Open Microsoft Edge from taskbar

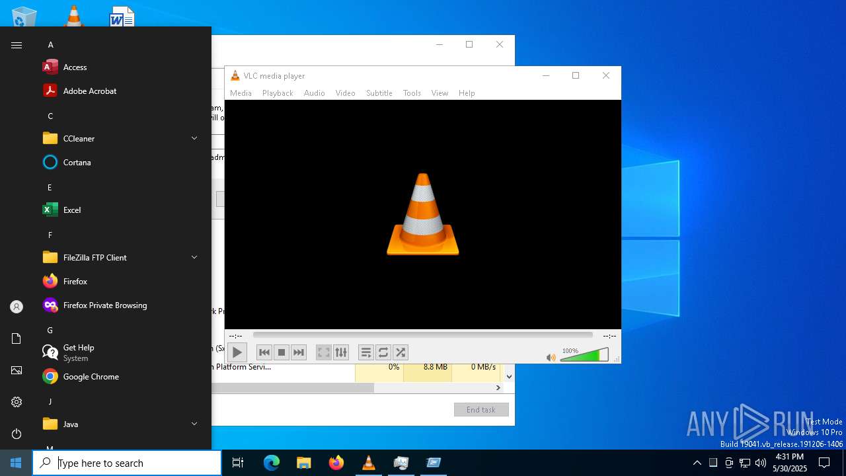click(272, 463)
